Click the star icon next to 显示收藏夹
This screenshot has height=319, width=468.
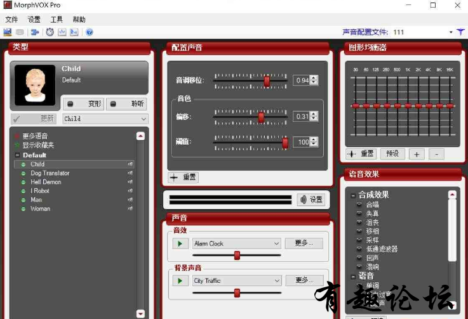click(x=17, y=145)
